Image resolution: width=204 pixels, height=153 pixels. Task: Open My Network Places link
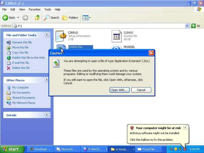[x=24, y=103]
